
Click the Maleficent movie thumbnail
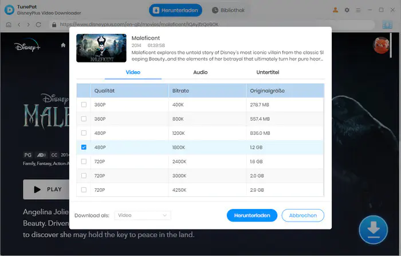tap(101, 48)
